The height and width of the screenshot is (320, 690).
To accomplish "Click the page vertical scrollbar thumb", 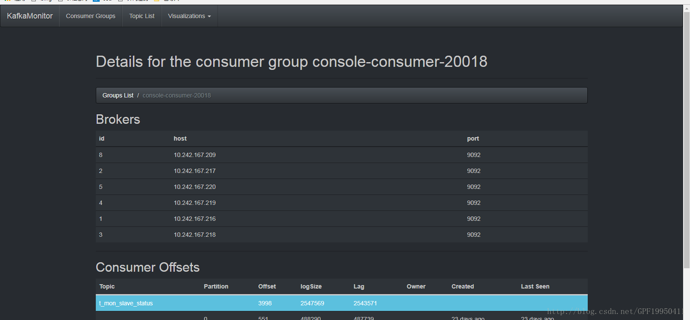I will pyautogui.click(x=687, y=140).
